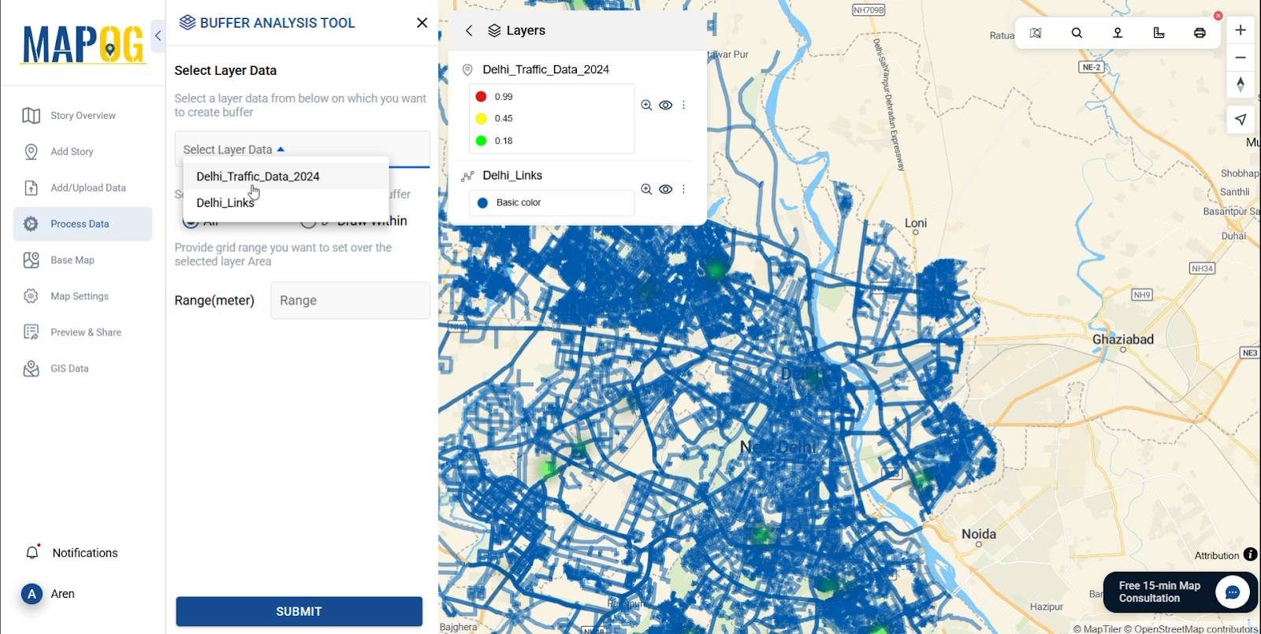The height and width of the screenshot is (634, 1261).
Task: Click the SUBMIT button
Action: click(299, 611)
